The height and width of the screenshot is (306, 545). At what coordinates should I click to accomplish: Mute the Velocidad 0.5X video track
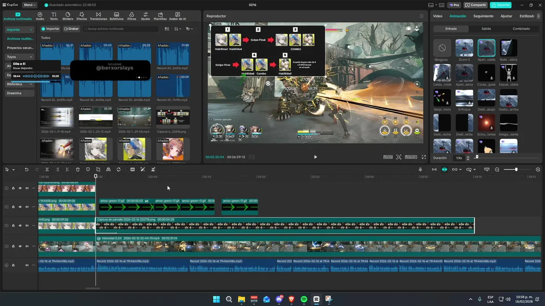[x=27, y=246]
